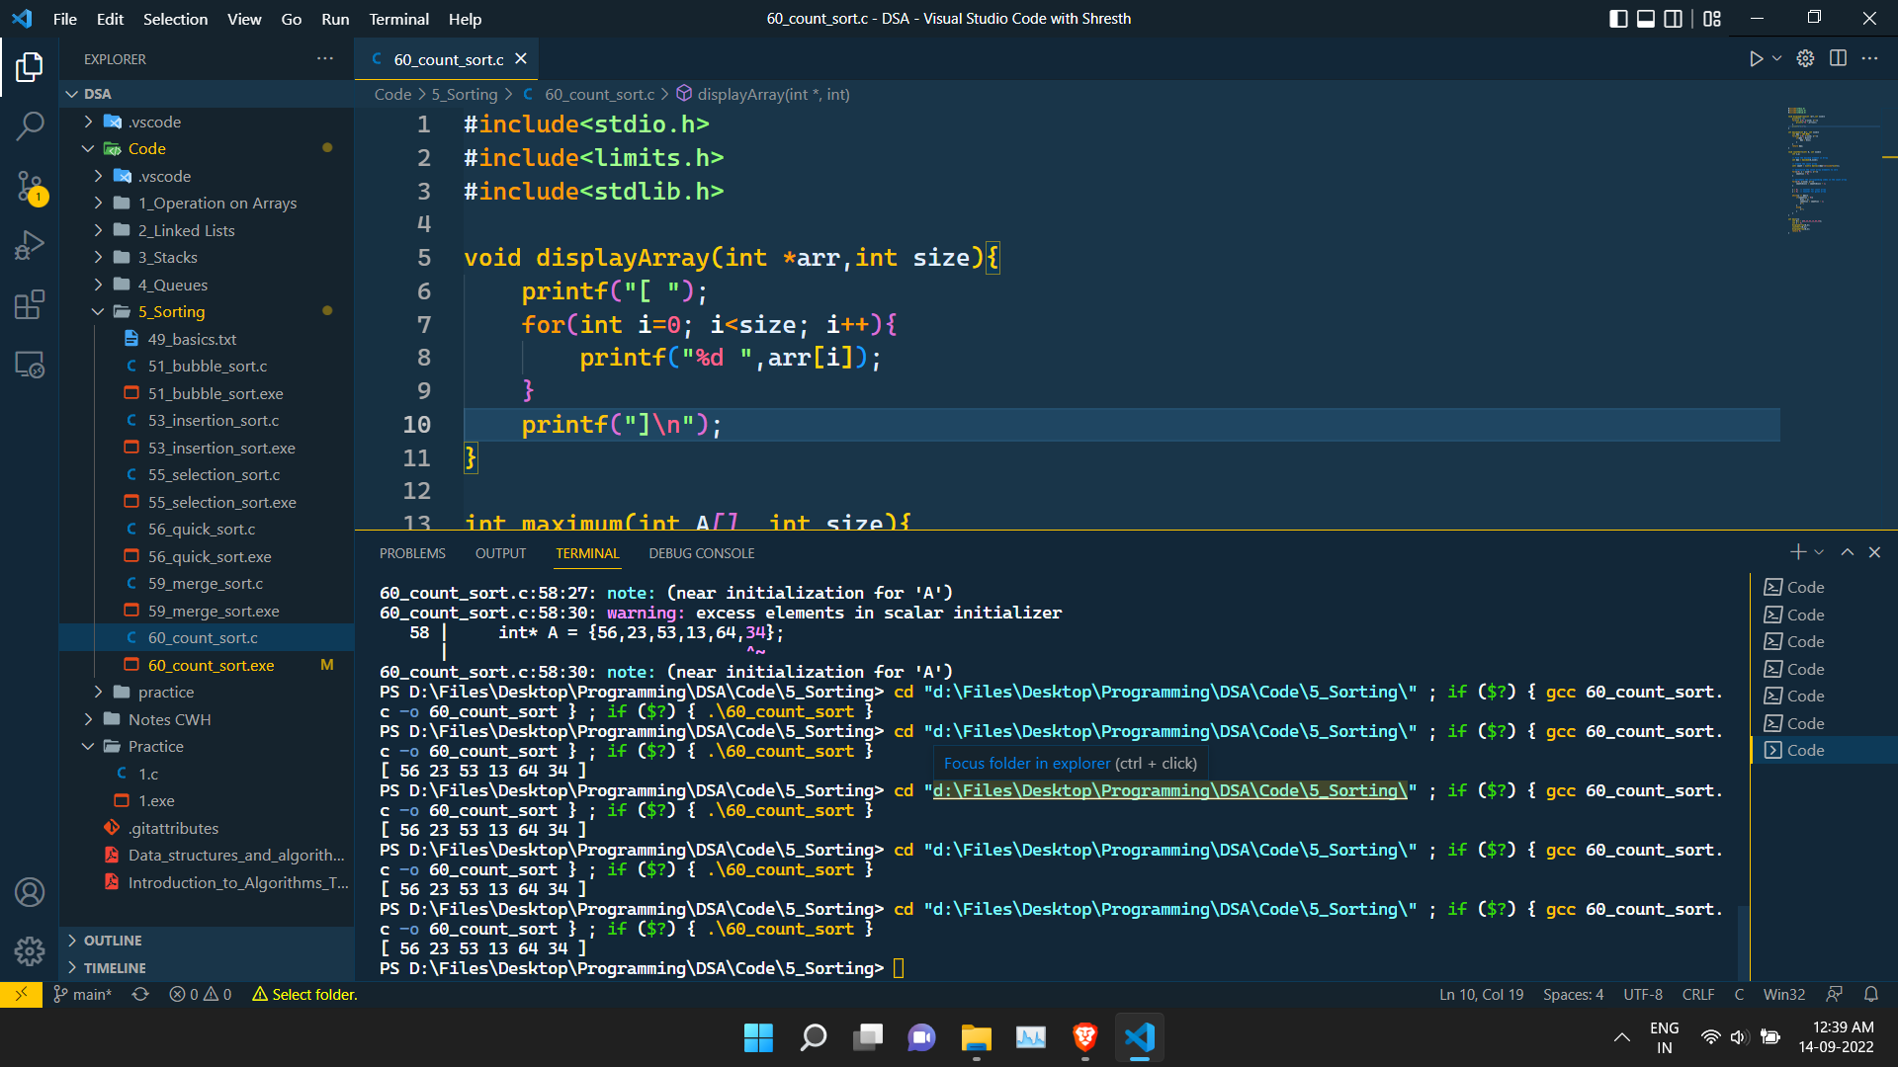This screenshot has height=1067, width=1898.
Task: Click errors and warnings count in status bar
Action: click(x=201, y=994)
